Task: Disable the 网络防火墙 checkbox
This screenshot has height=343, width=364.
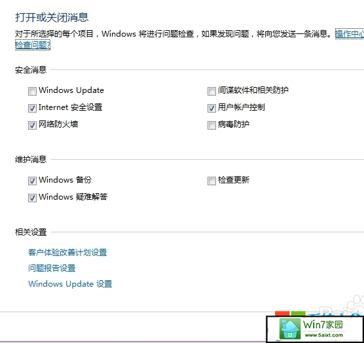Action: 32,125
